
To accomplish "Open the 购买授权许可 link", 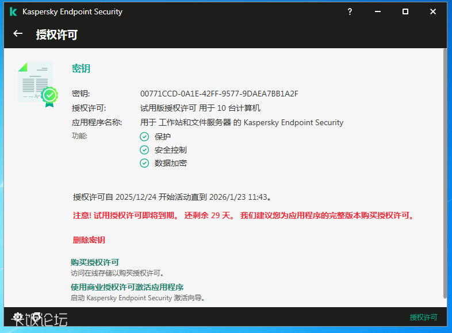I will (95, 262).
